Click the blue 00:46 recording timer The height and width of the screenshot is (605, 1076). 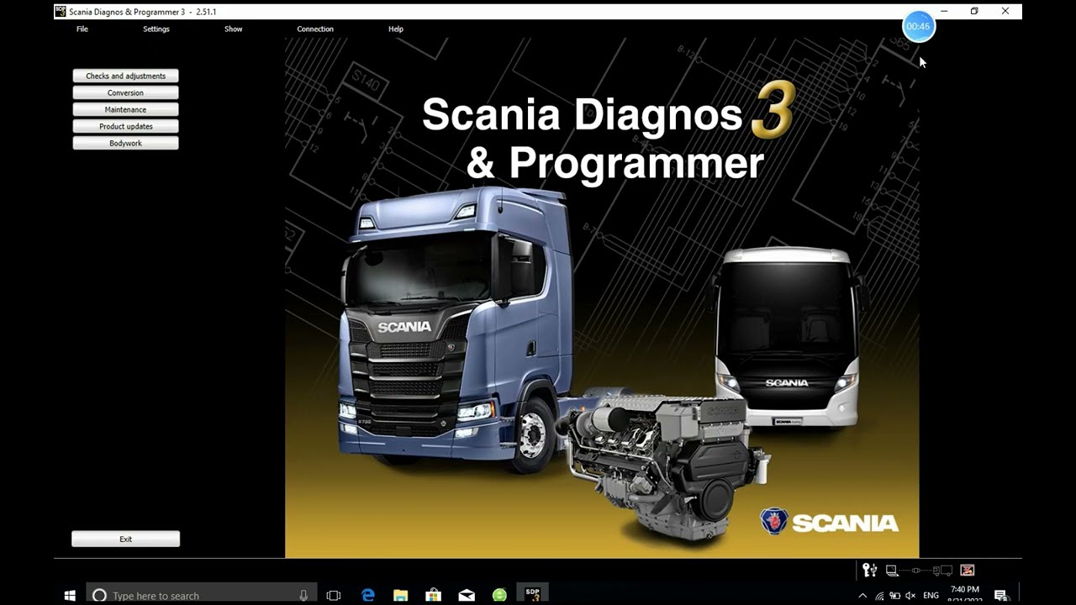[918, 26]
